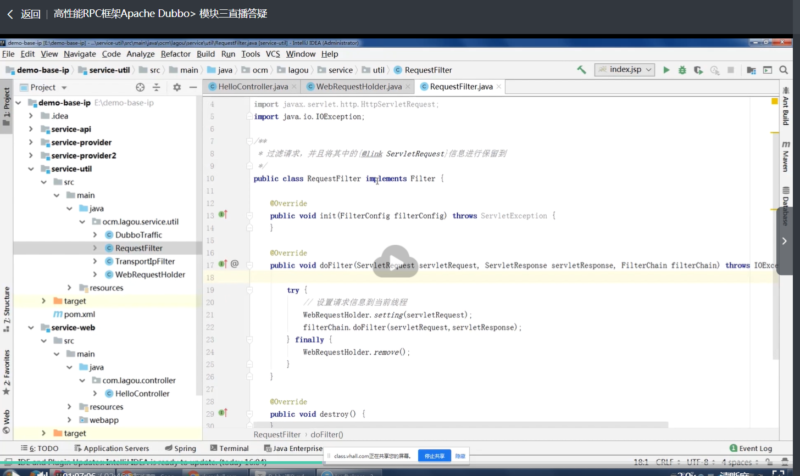The height and width of the screenshot is (476, 800).
Task: Click the override gutter marker on line 17
Action: 223,264
